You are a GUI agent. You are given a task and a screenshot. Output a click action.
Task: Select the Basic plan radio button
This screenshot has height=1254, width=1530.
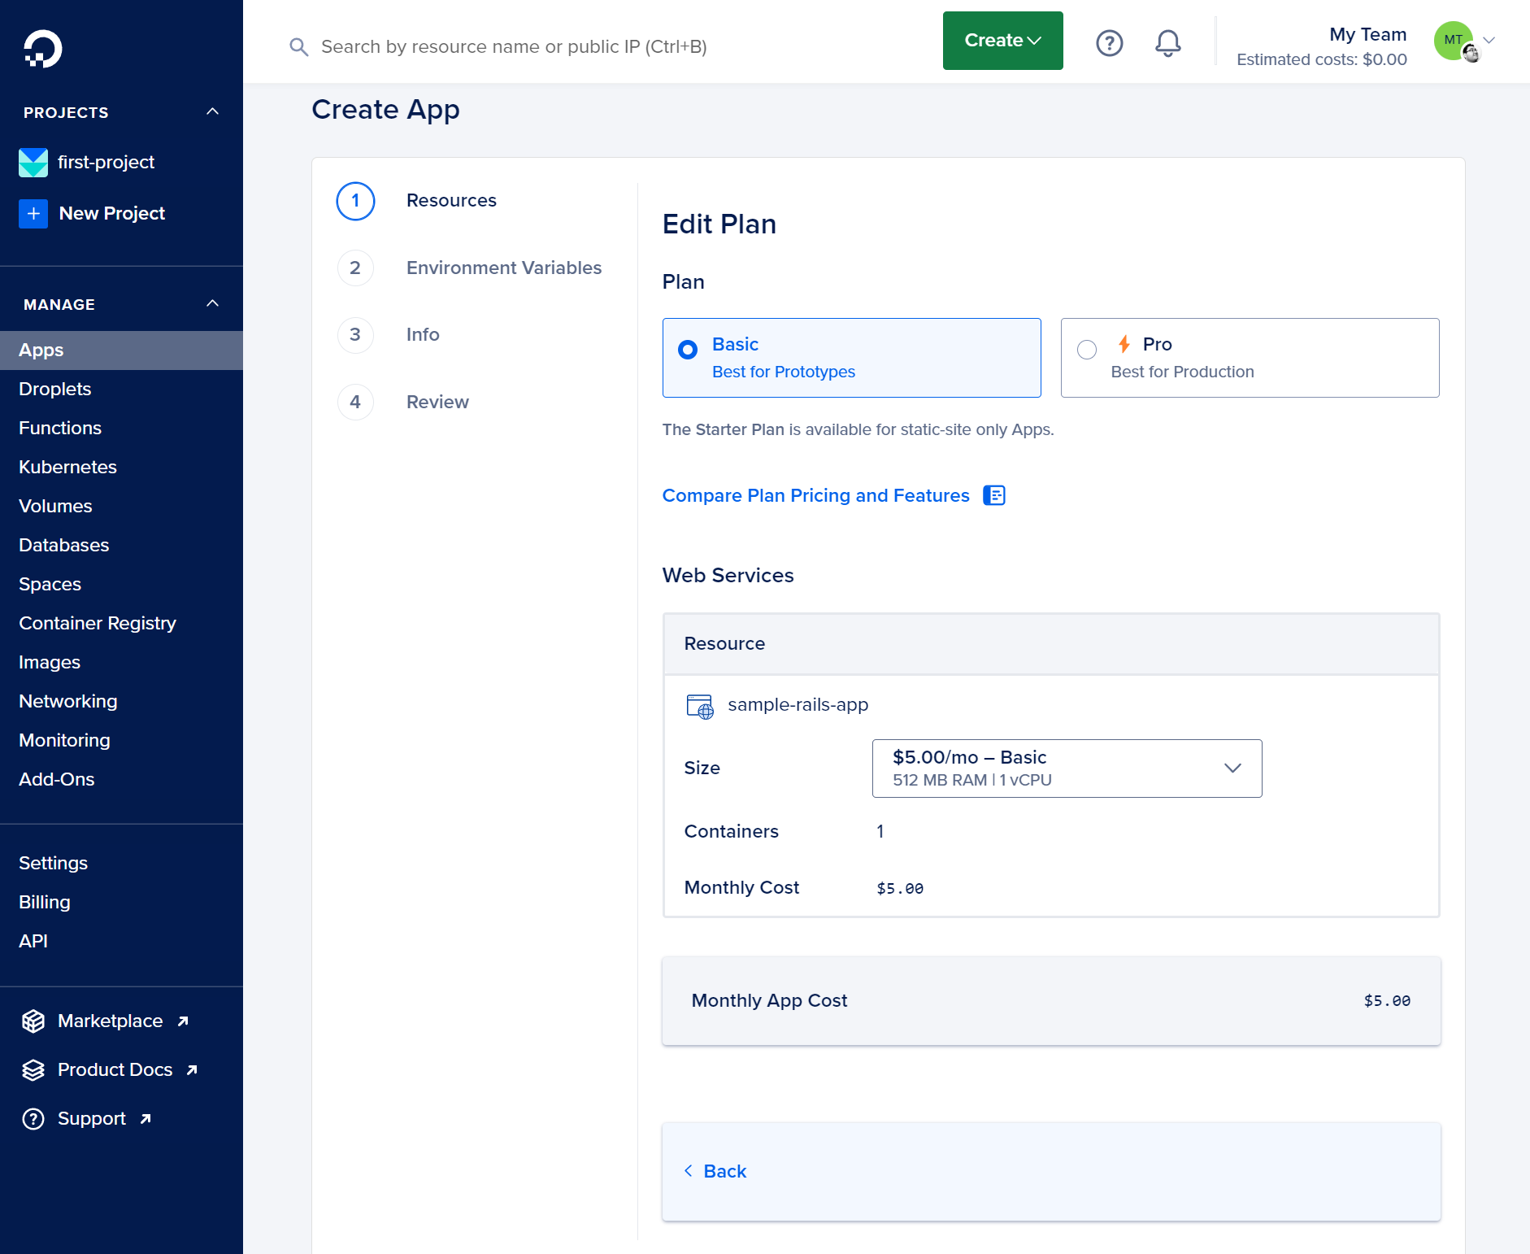coord(688,350)
